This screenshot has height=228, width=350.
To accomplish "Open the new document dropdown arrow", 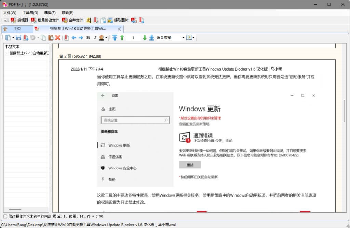I will [13, 38].
